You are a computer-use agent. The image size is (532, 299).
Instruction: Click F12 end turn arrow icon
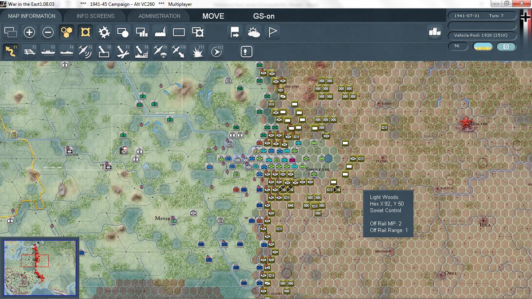point(216,51)
